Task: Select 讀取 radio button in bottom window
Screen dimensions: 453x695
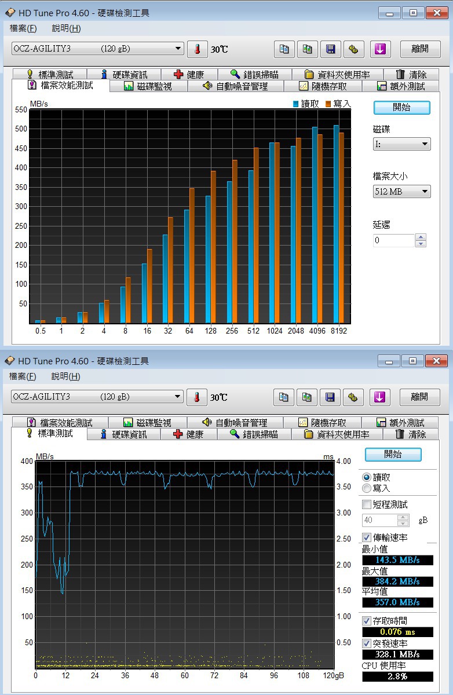Action: pyautogui.click(x=366, y=477)
